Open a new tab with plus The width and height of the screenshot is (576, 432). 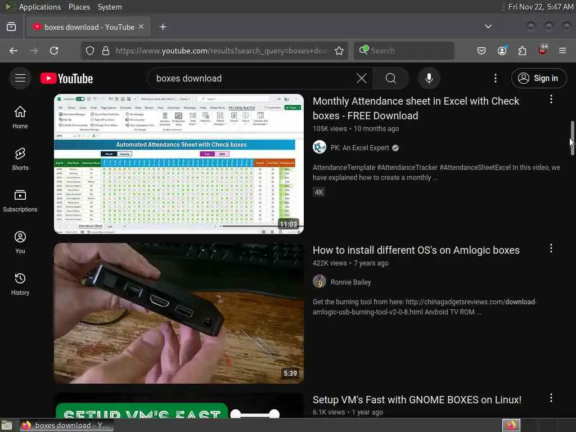tap(163, 27)
